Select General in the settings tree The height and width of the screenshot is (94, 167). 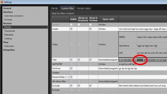[x=7, y=8]
